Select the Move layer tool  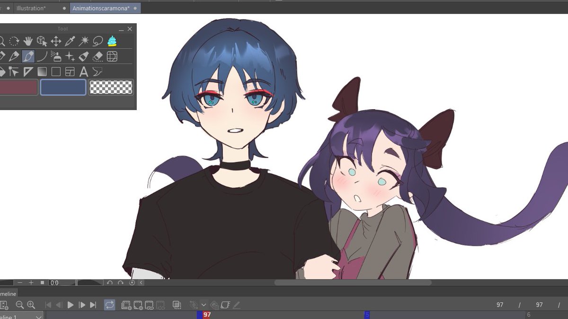click(x=56, y=41)
